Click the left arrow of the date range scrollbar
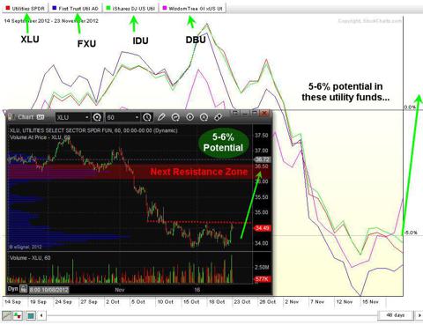The image size is (423, 325). [x=41, y=315]
